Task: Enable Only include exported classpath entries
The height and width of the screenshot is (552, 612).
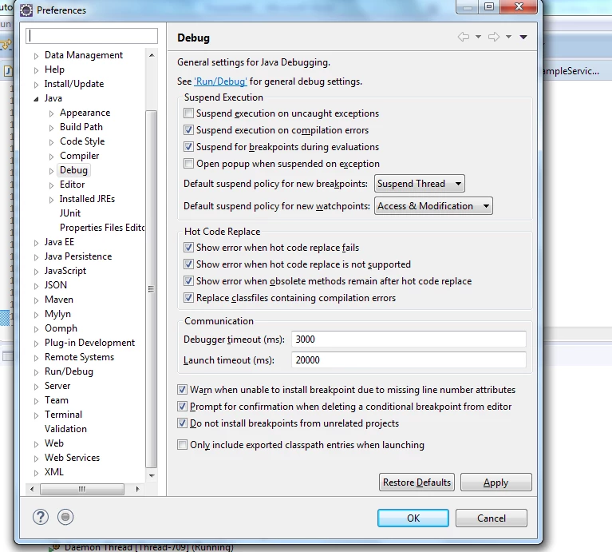Action: point(182,445)
